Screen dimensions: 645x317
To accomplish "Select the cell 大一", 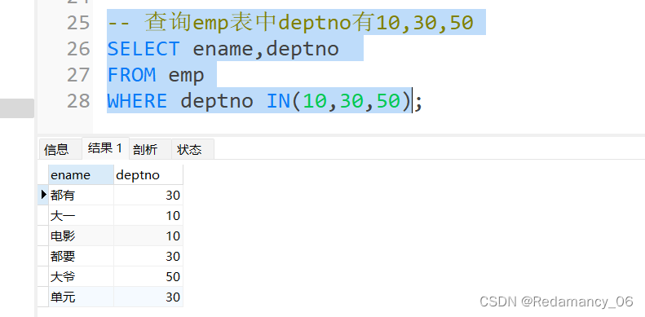I will click(x=81, y=215).
